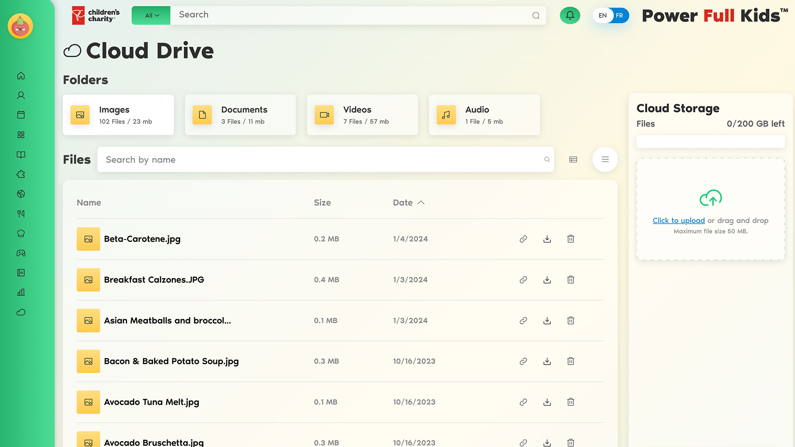Screen dimensions: 795x447
Task: Open the calendar icon in sidebar
Action: [21, 115]
